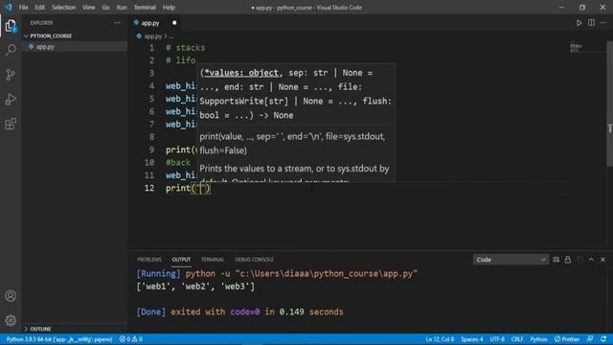Open the Search view icon

11,50
